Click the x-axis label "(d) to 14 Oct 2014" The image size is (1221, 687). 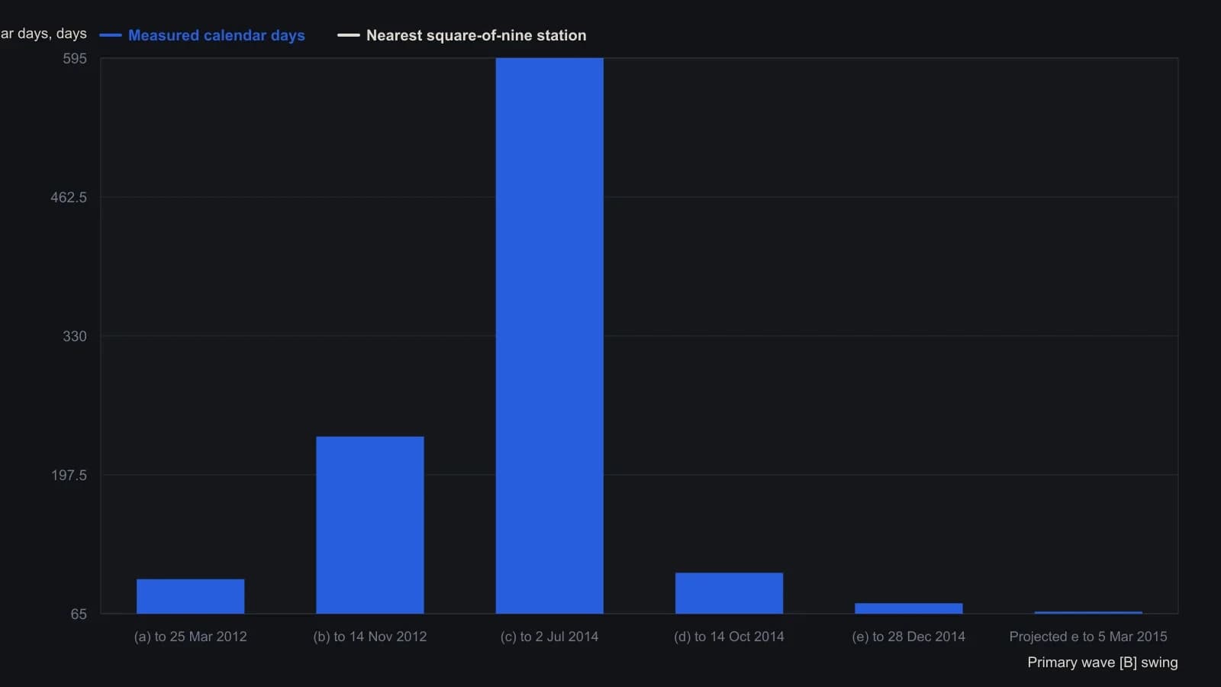(729, 637)
